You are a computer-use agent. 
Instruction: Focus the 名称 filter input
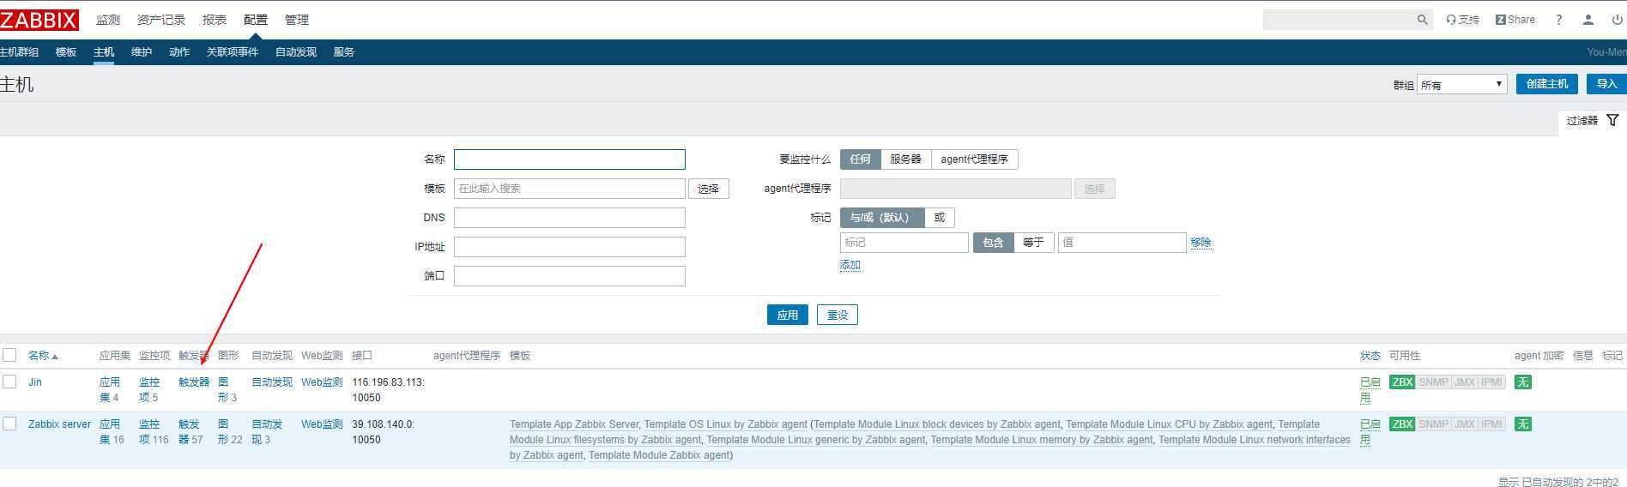[x=570, y=159]
